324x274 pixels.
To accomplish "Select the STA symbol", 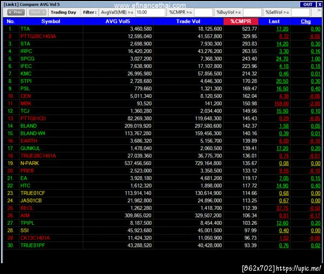I will coord(25,44).
